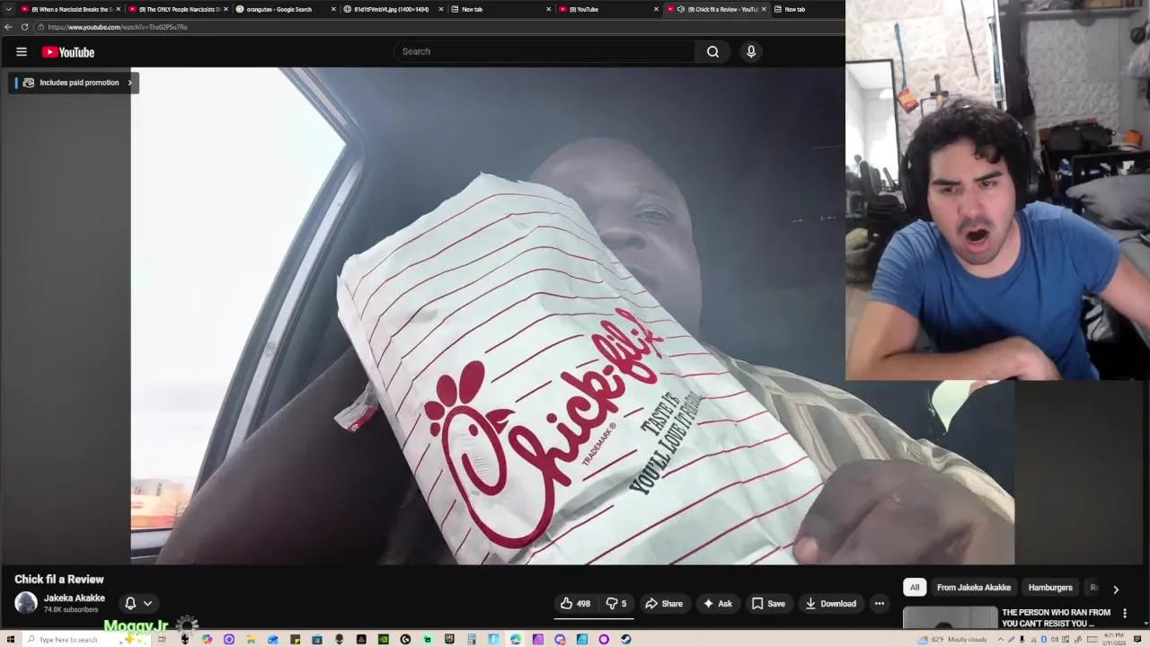Click the Bluetooth icon in the system tray
This screenshot has height=647, width=1150.
(1043, 639)
